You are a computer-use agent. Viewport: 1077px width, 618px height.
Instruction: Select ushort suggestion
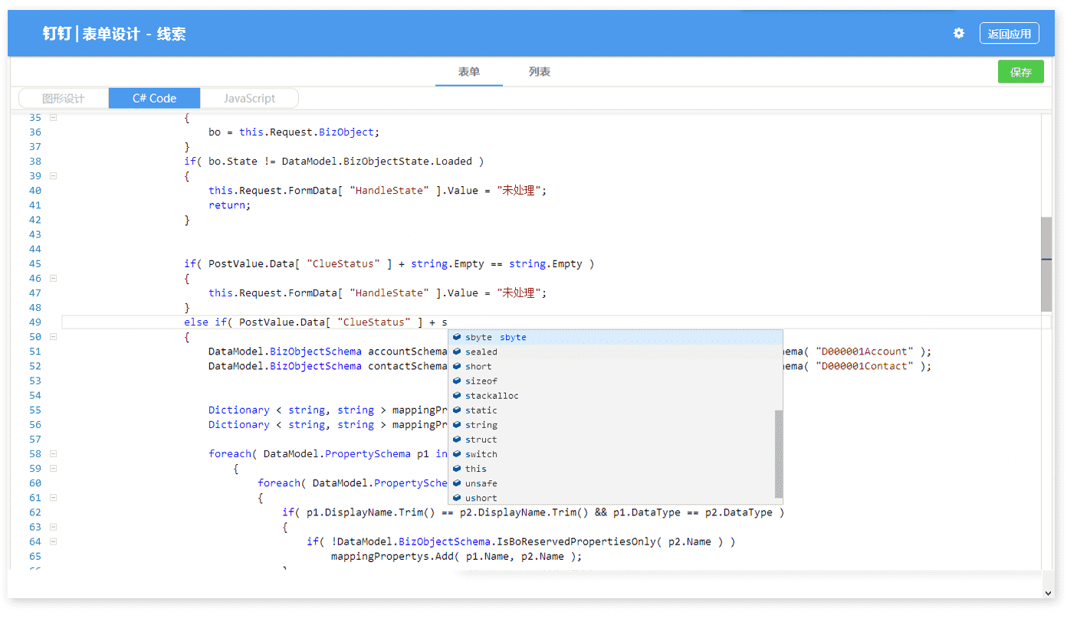[611, 498]
